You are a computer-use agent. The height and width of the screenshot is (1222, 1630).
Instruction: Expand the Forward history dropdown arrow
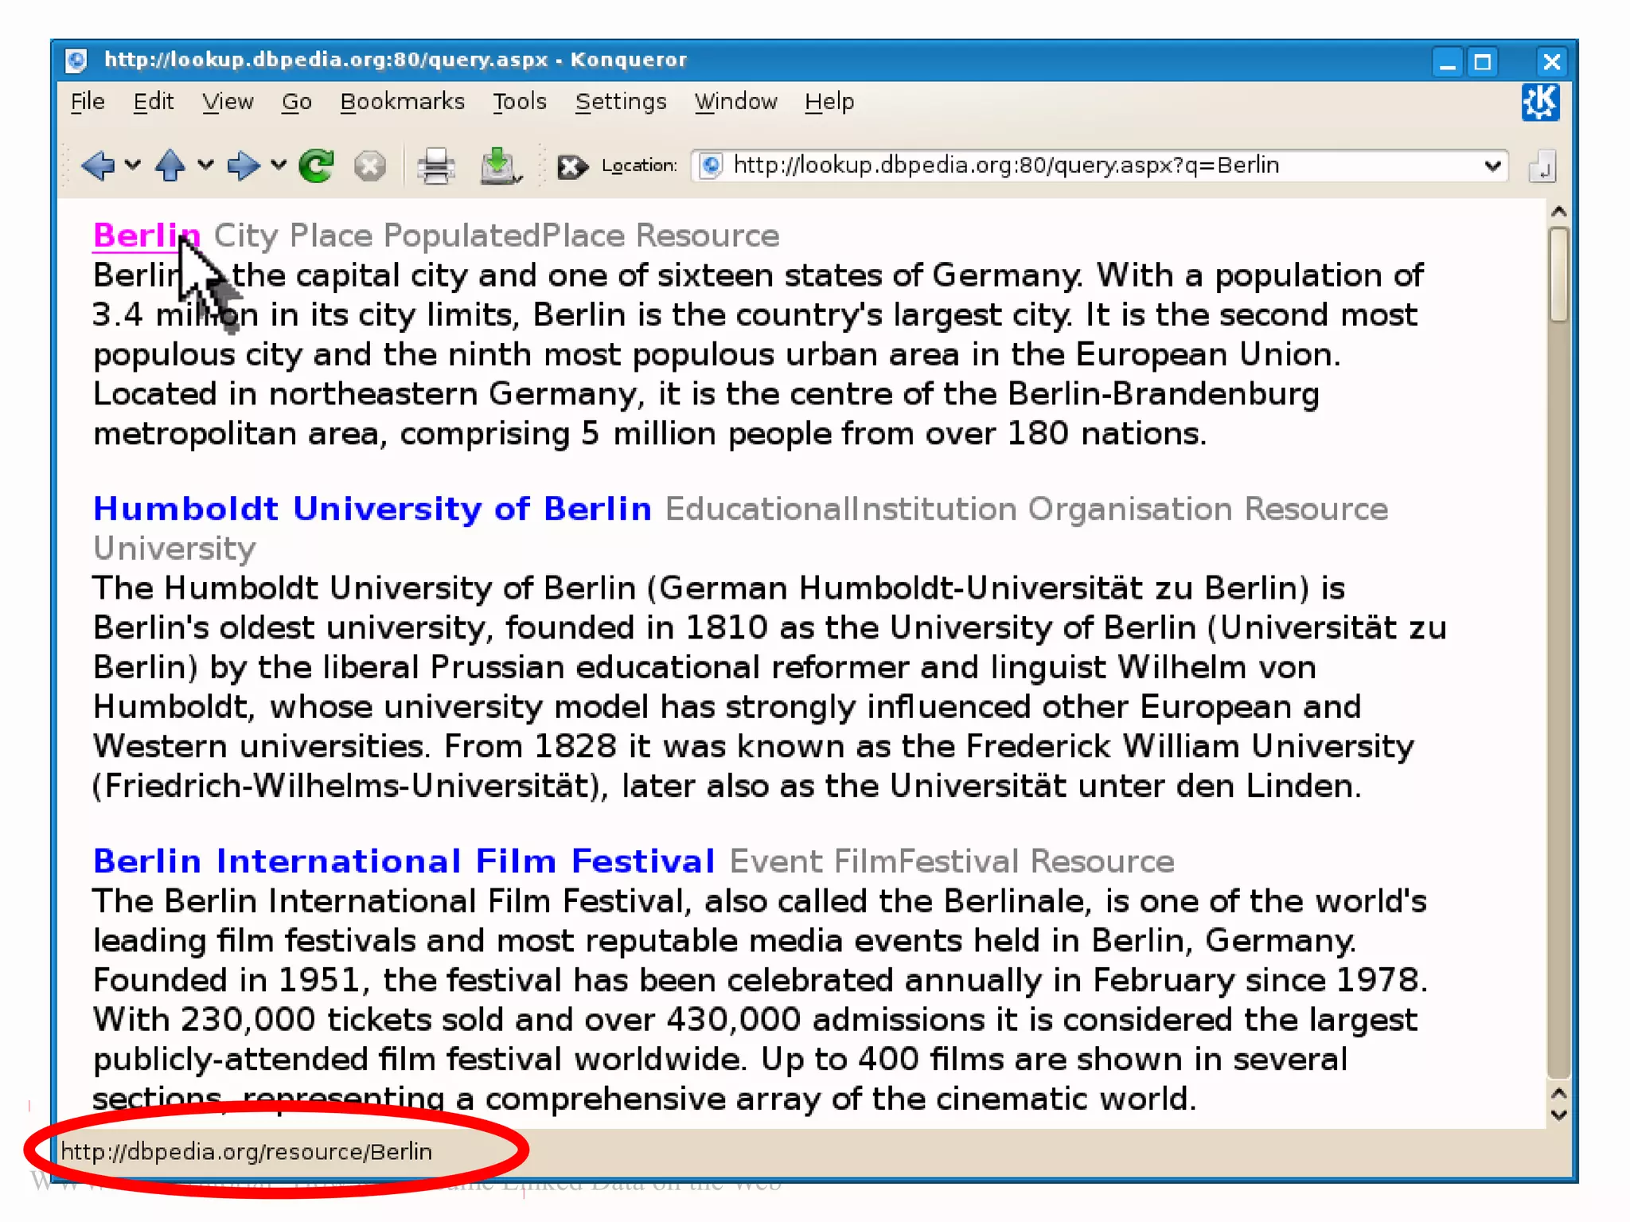(278, 166)
